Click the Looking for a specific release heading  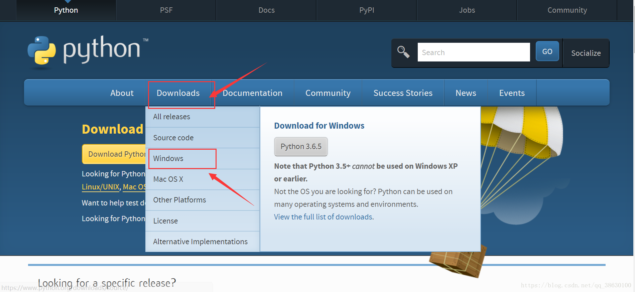click(107, 283)
